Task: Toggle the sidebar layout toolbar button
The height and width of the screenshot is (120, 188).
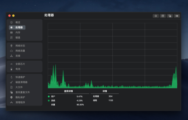Action: click(177, 16)
